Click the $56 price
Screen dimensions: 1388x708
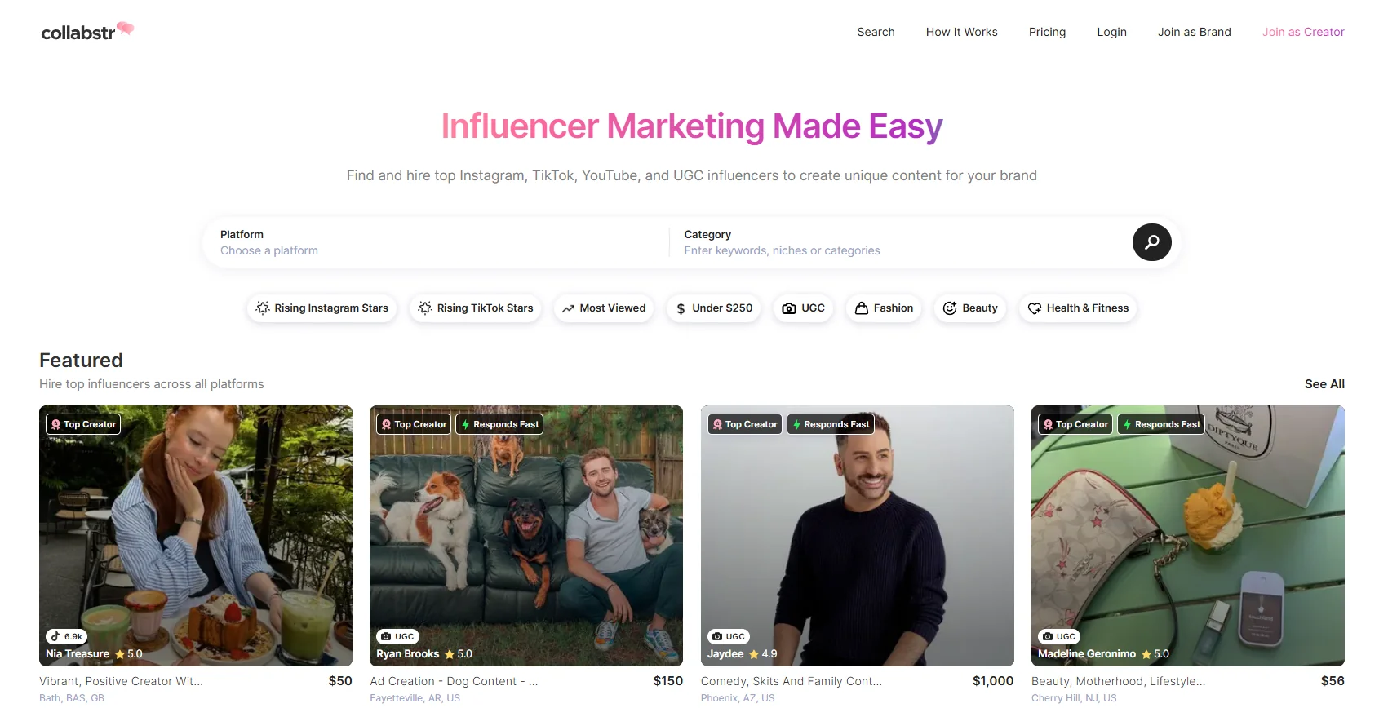click(x=1333, y=681)
